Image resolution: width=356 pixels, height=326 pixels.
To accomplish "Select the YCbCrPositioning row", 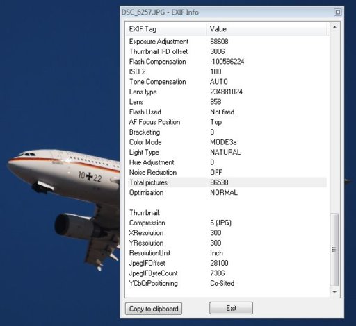I will tap(227, 283).
